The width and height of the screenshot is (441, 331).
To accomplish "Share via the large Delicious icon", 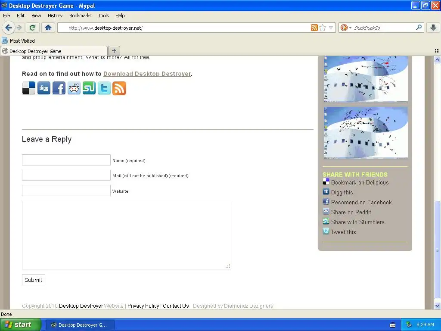I will (x=29, y=88).
